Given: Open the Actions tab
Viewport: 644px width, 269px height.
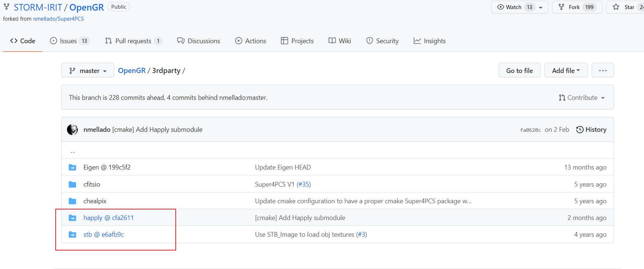Looking at the screenshot, I should click(251, 41).
